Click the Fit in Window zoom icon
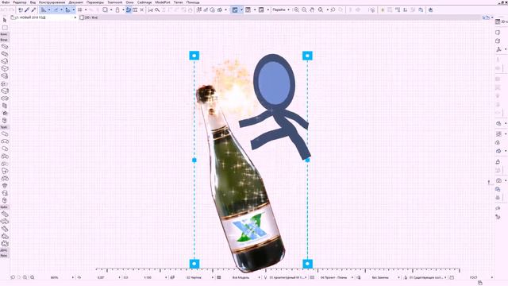508x286 pixels. point(321,10)
